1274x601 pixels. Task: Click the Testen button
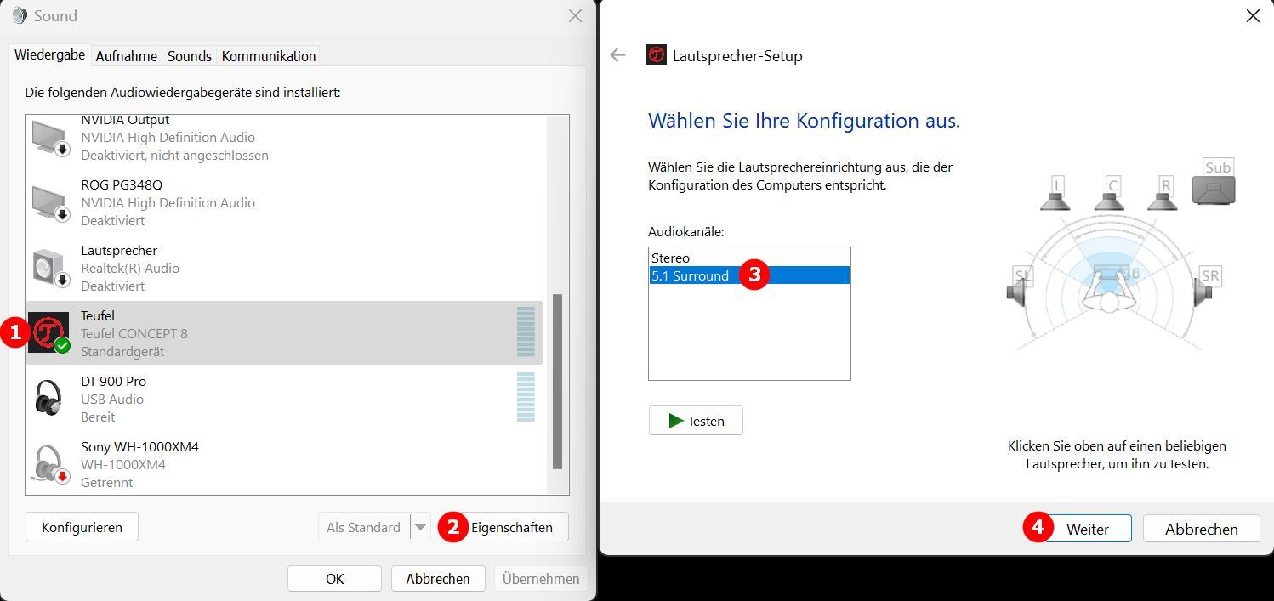pyautogui.click(x=696, y=421)
